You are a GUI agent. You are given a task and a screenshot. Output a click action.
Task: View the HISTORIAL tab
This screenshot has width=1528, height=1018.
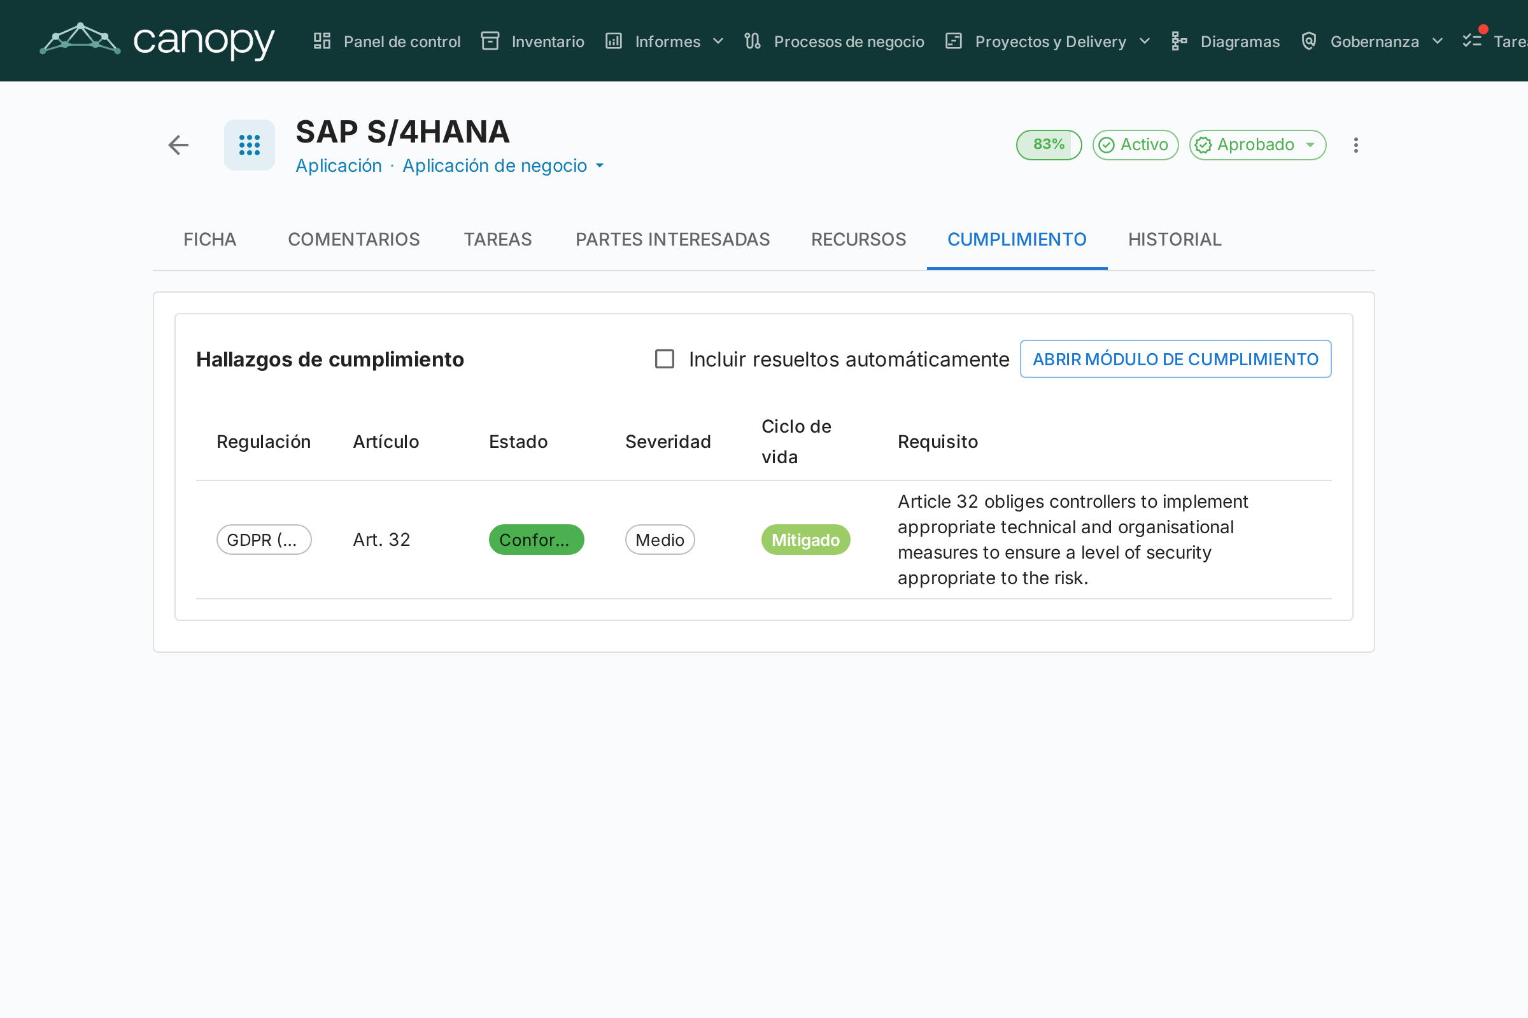click(x=1175, y=240)
